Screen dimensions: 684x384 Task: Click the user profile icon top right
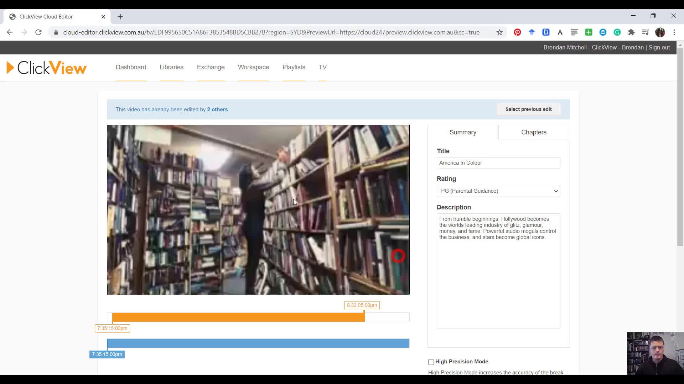click(x=660, y=32)
